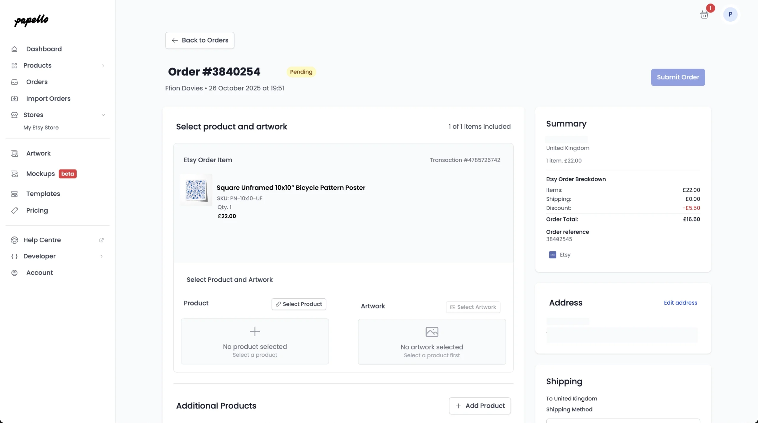Click the Artwork image icon in sidebar
This screenshot has width=758, height=423.
point(15,154)
